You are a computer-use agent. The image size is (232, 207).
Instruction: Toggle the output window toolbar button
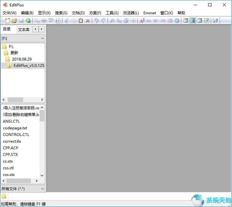tap(200, 21)
